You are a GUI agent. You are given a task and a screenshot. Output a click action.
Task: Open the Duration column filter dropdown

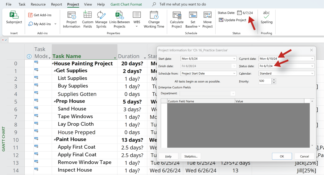[145, 58]
